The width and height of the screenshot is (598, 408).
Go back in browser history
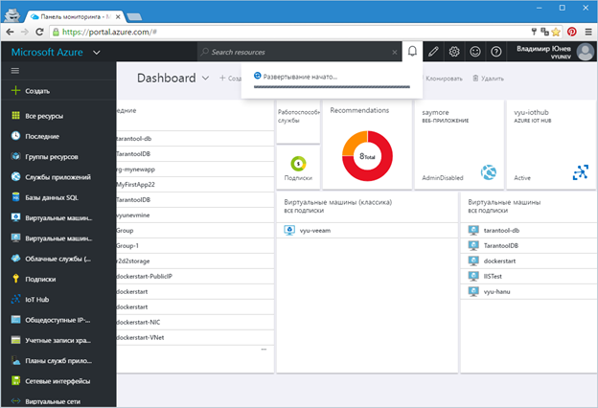(10, 32)
